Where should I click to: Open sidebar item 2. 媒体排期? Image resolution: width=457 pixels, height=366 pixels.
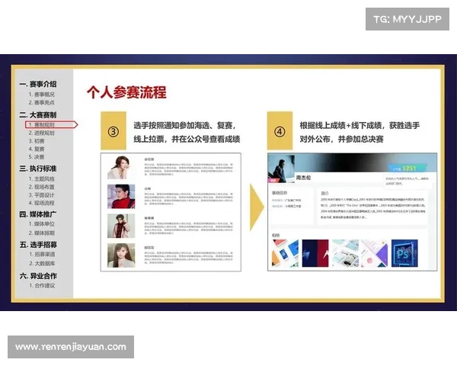pyautogui.click(x=41, y=233)
